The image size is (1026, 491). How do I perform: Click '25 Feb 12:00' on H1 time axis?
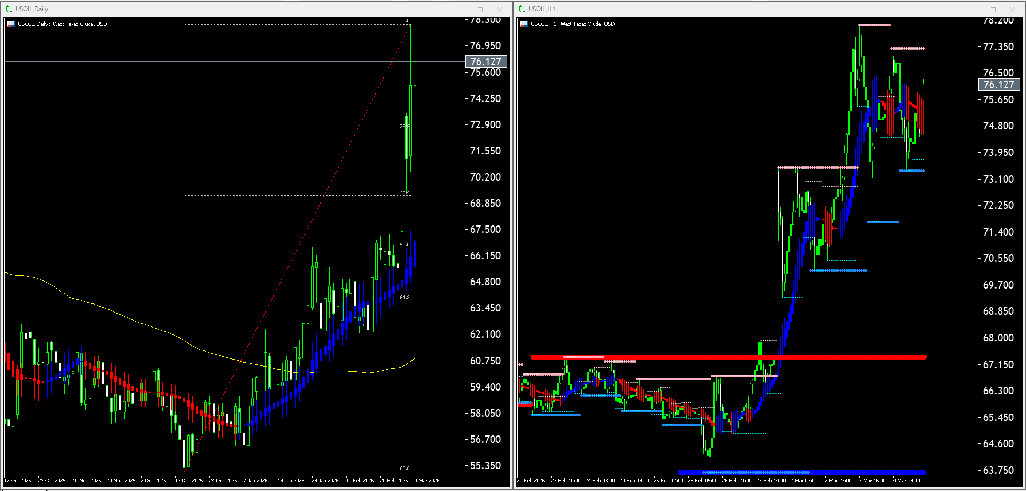click(669, 481)
